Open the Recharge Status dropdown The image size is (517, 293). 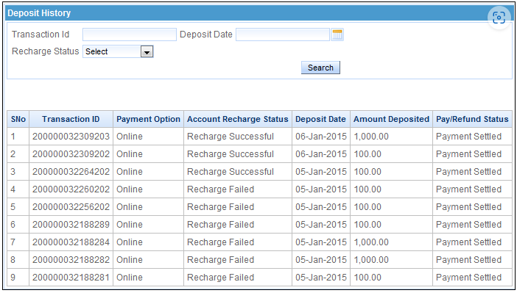point(118,51)
